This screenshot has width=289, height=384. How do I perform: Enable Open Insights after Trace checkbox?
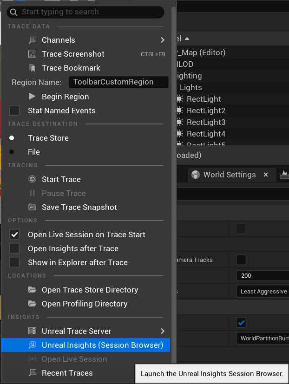click(x=14, y=248)
